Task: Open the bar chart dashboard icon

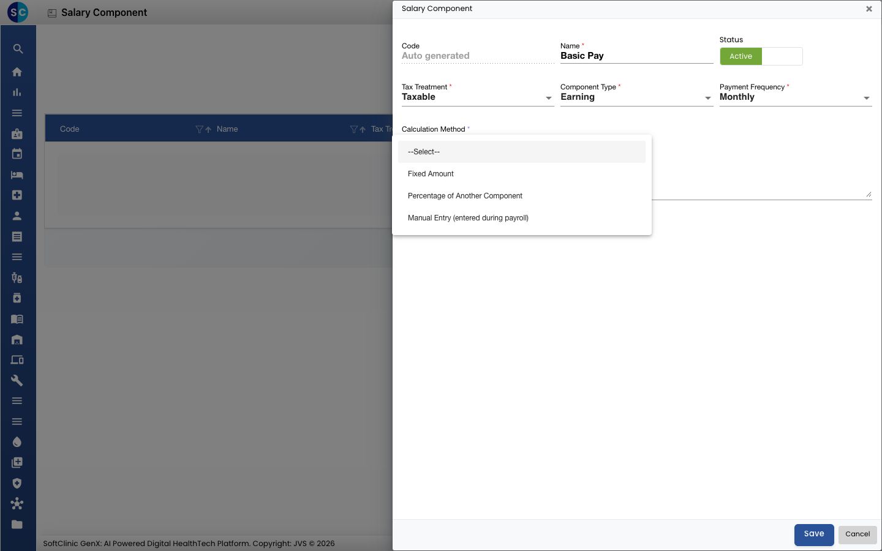Action: point(17,92)
